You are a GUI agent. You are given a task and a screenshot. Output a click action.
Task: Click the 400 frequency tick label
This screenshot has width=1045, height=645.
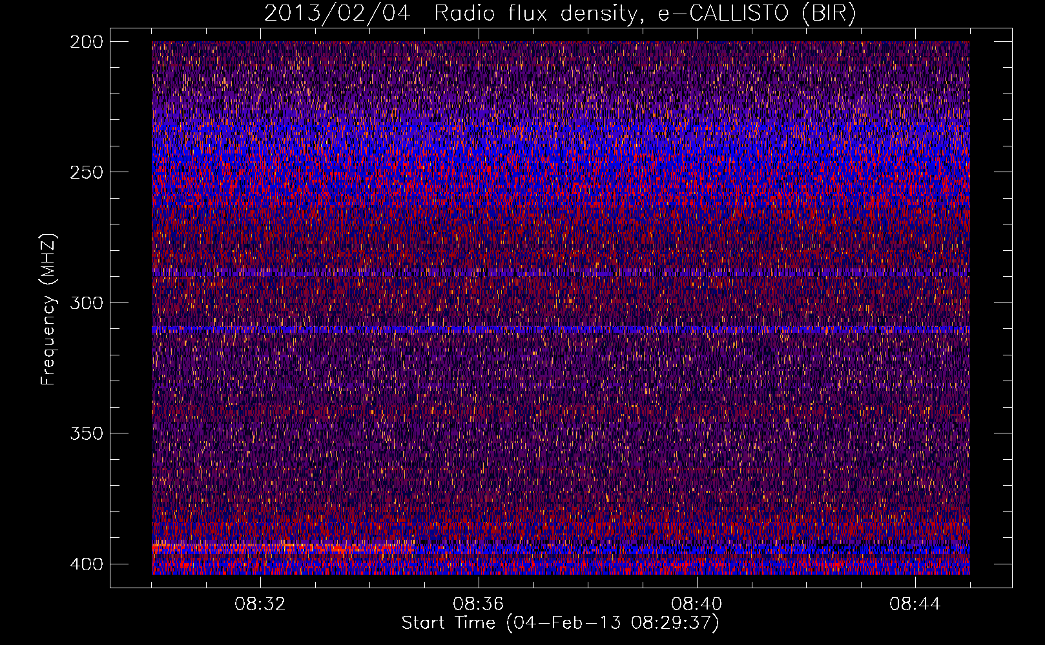click(x=86, y=564)
